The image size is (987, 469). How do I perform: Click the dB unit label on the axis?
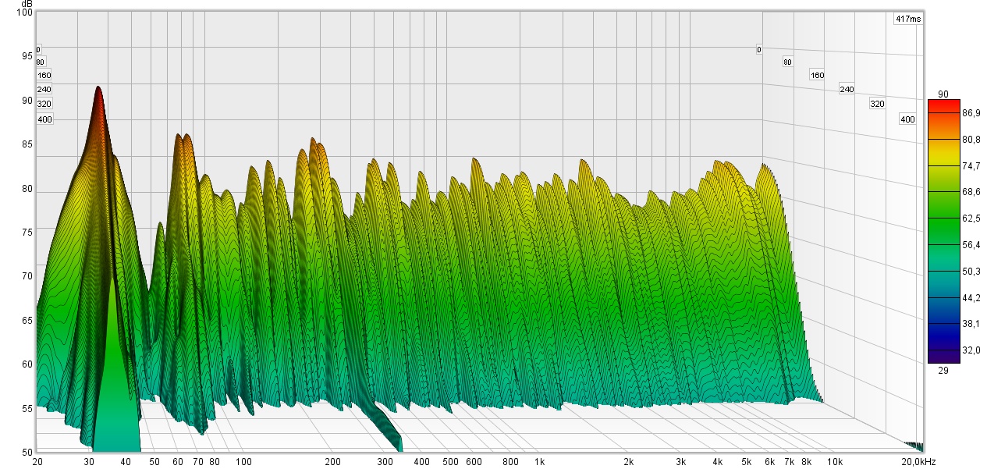[x=27, y=4]
